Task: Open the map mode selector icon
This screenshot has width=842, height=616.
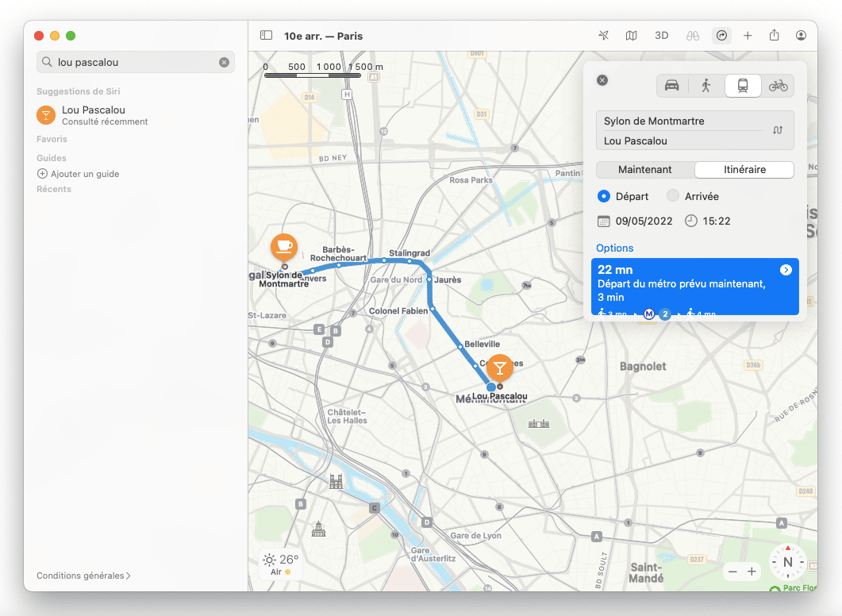Action: 631,36
